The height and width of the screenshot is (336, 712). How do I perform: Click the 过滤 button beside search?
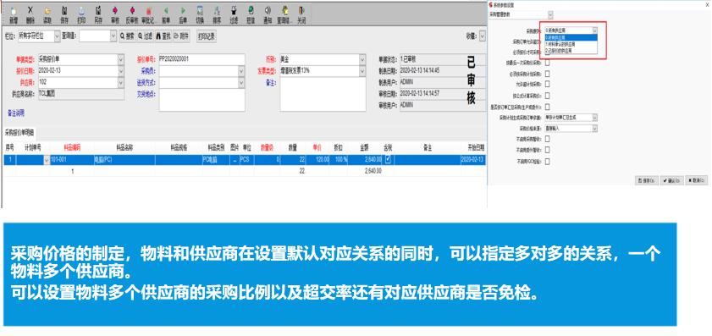click(x=146, y=36)
